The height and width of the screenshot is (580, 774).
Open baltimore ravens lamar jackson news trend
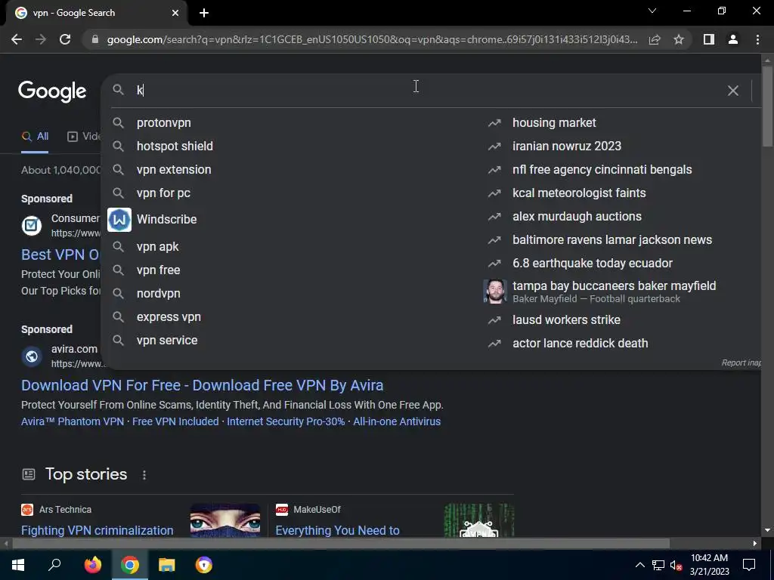pos(612,239)
